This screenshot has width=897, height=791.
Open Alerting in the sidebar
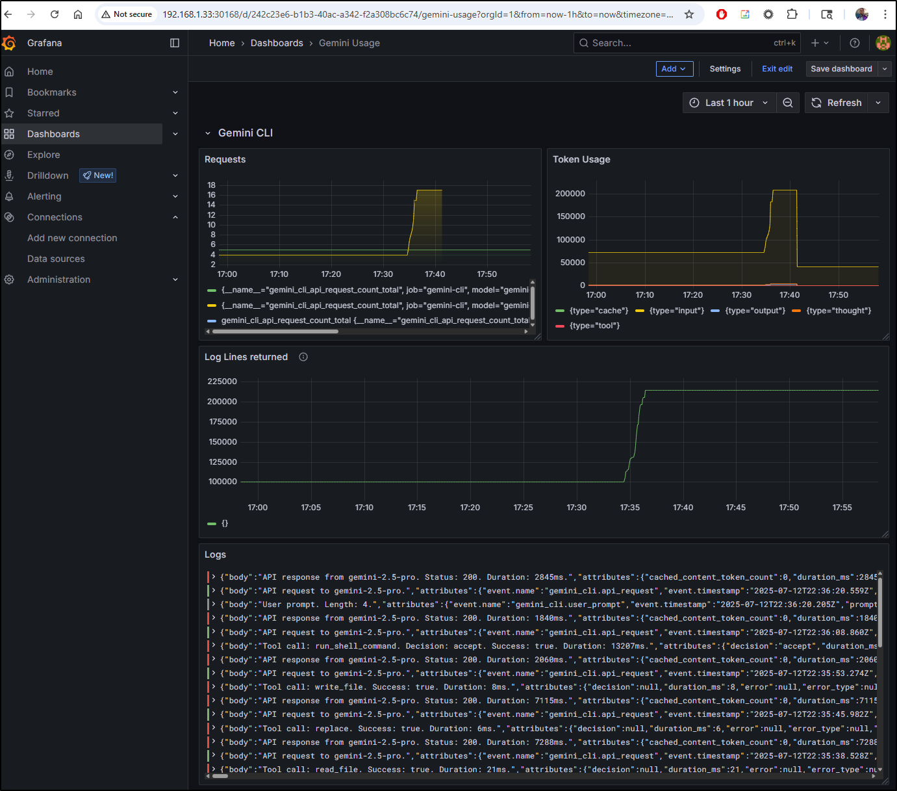tap(44, 196)
